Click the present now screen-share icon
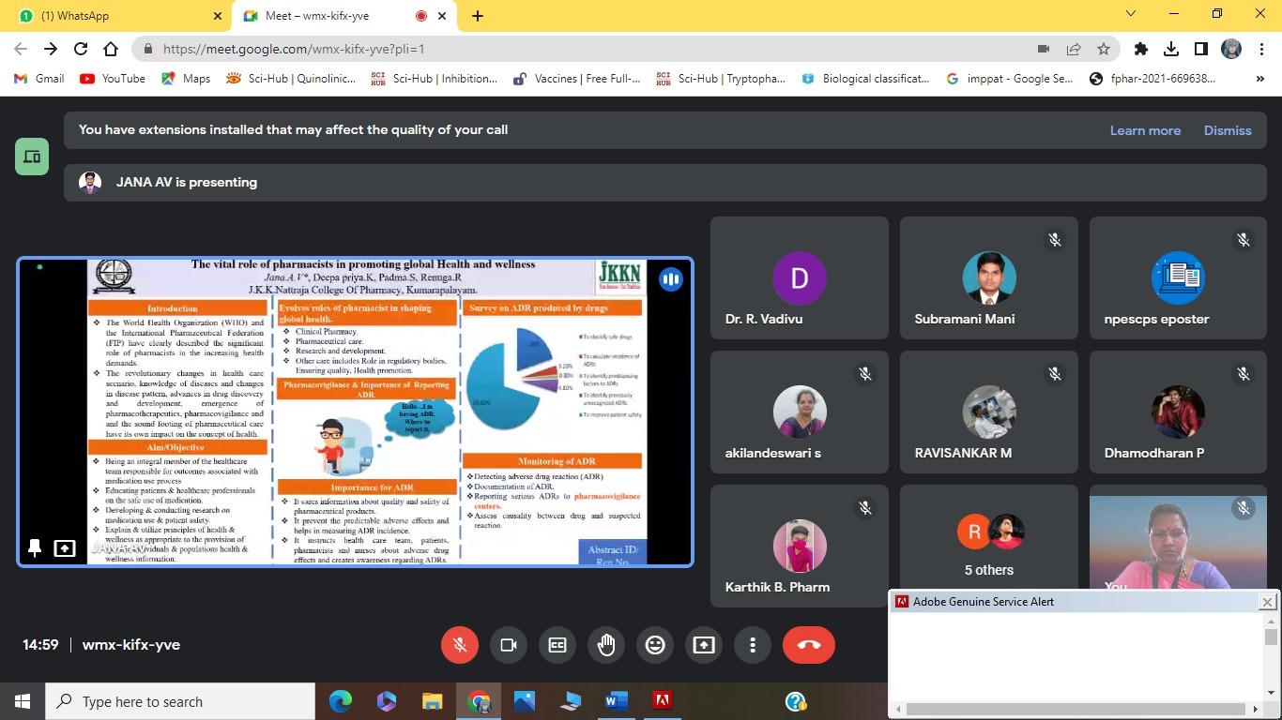1282x720 pixels. [704, 645]
